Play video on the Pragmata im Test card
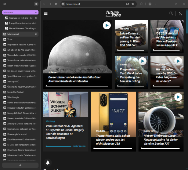 (x=143, y=61)
